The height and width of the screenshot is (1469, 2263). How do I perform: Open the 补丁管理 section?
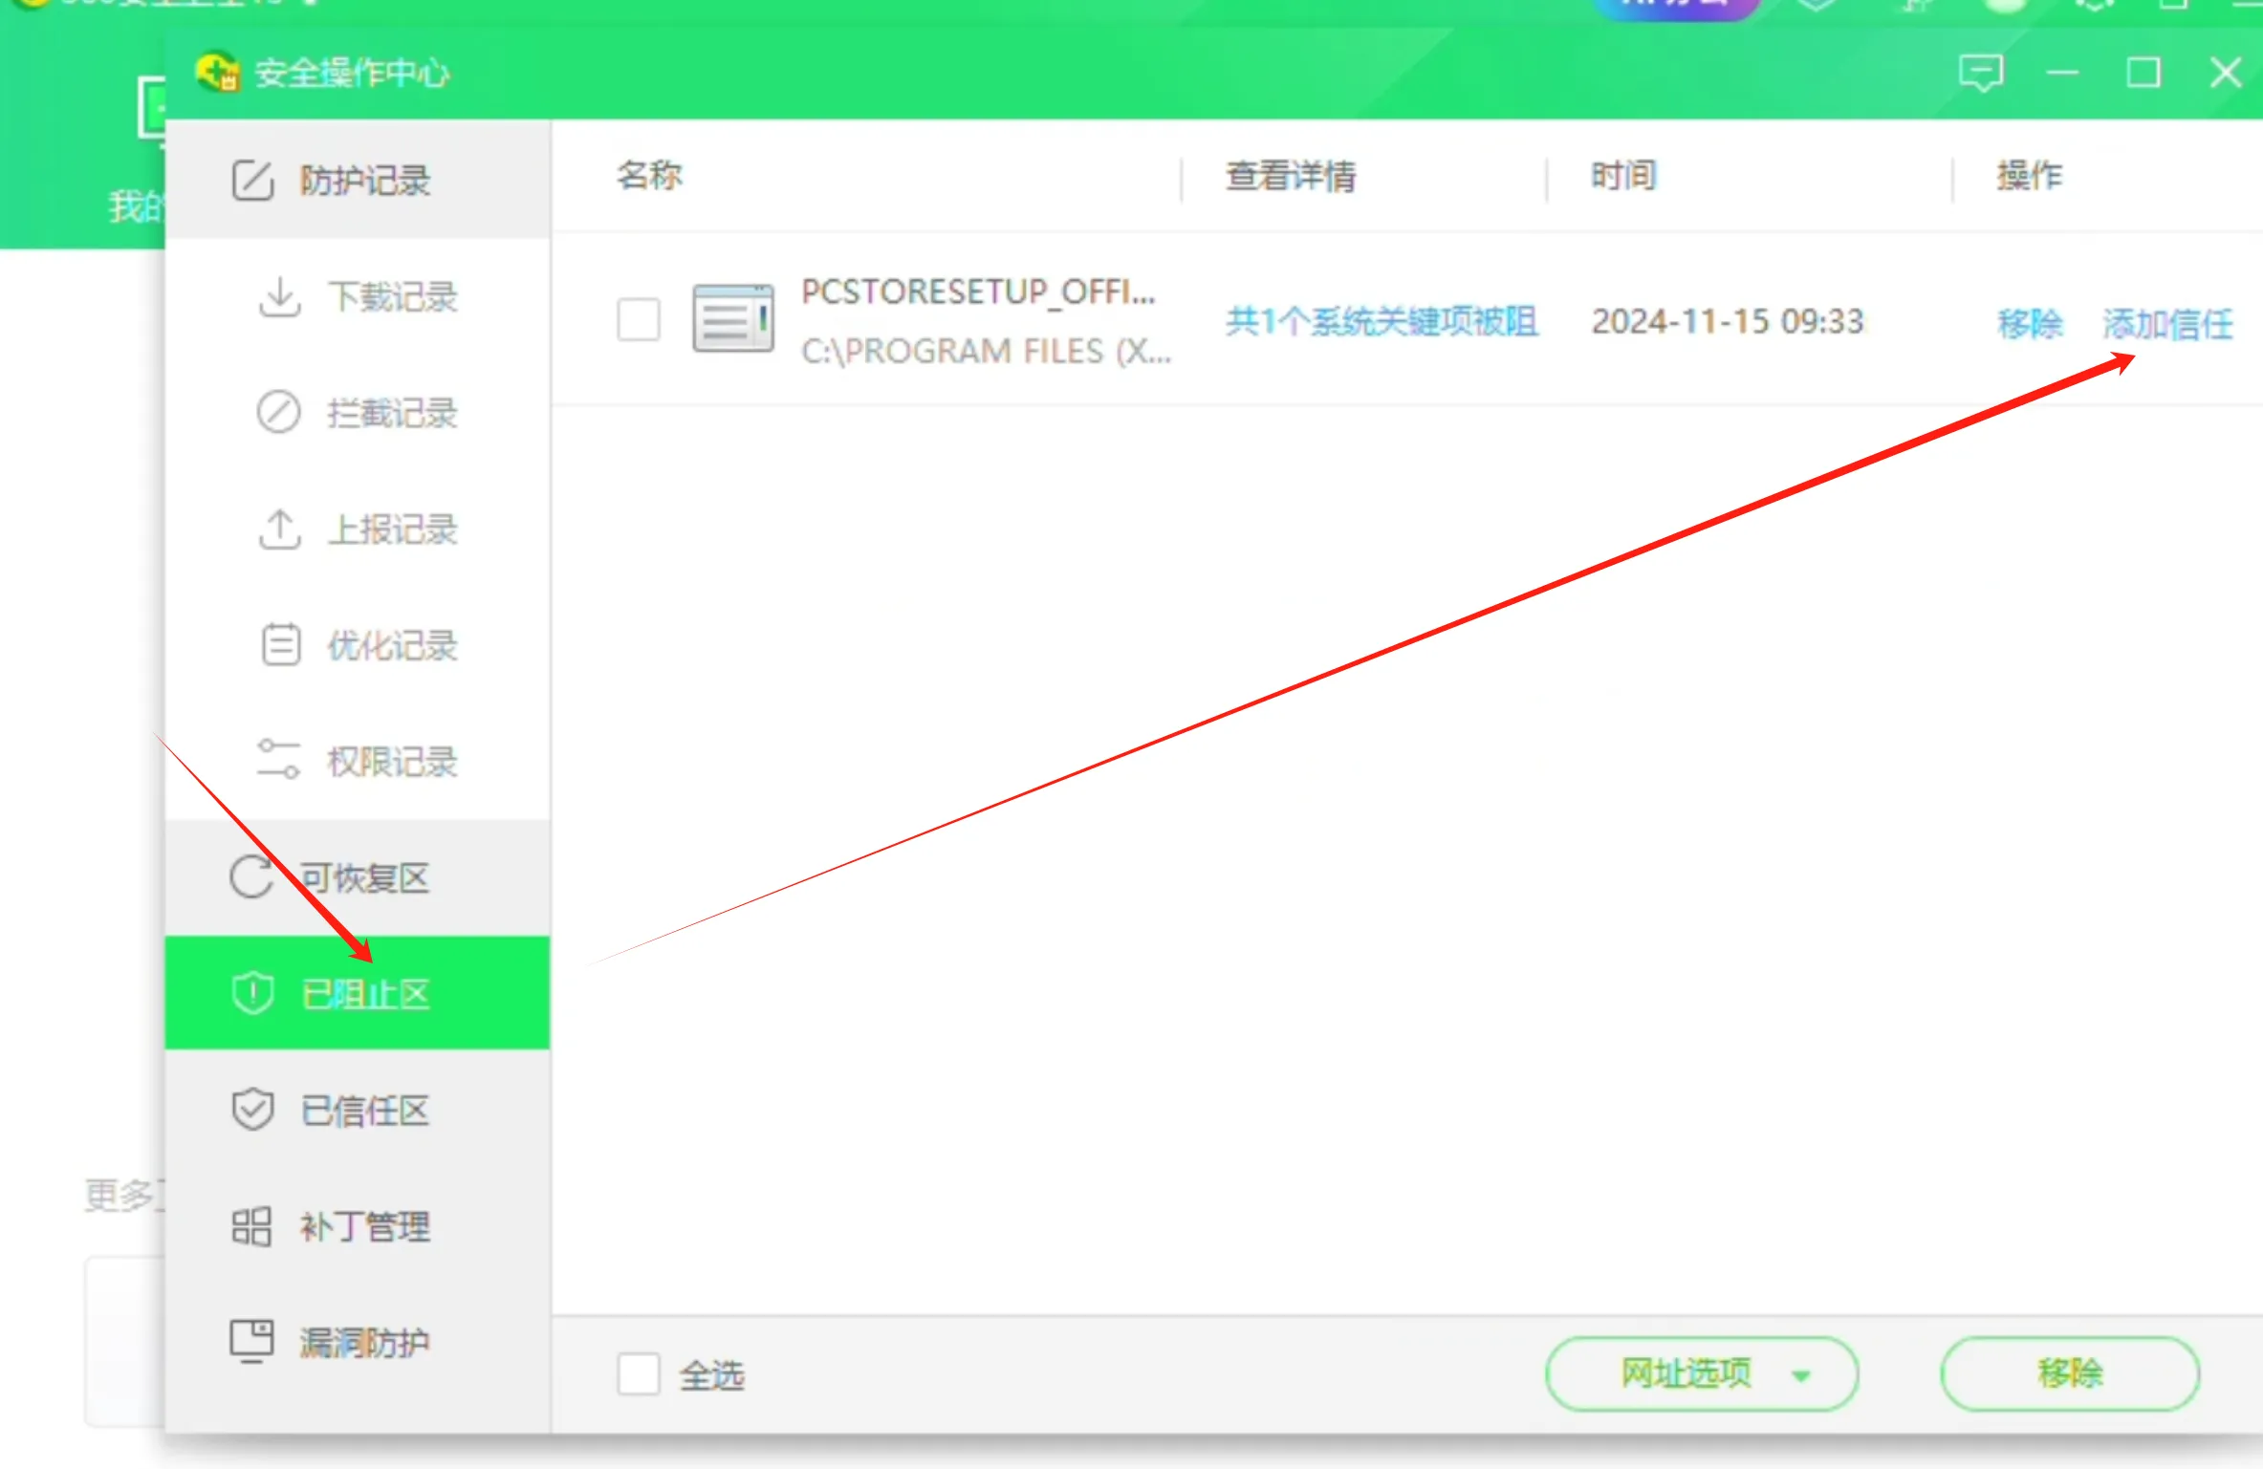click(x=363, y=1226)
